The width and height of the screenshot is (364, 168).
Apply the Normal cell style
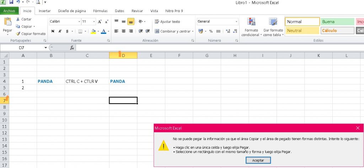(x=302, y=22)
